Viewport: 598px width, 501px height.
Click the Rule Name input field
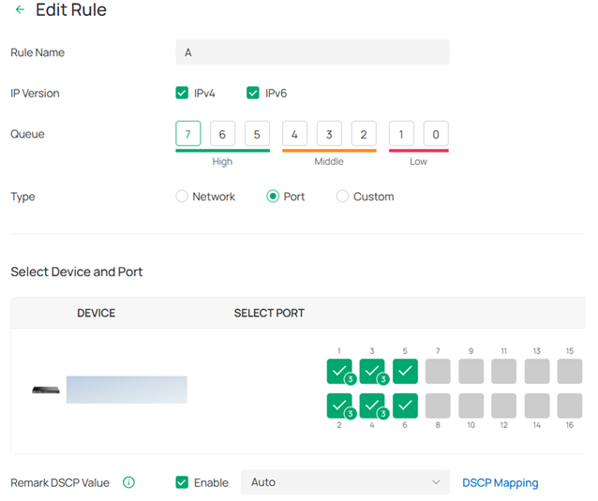pyautogui.click(x=312, y=52)
